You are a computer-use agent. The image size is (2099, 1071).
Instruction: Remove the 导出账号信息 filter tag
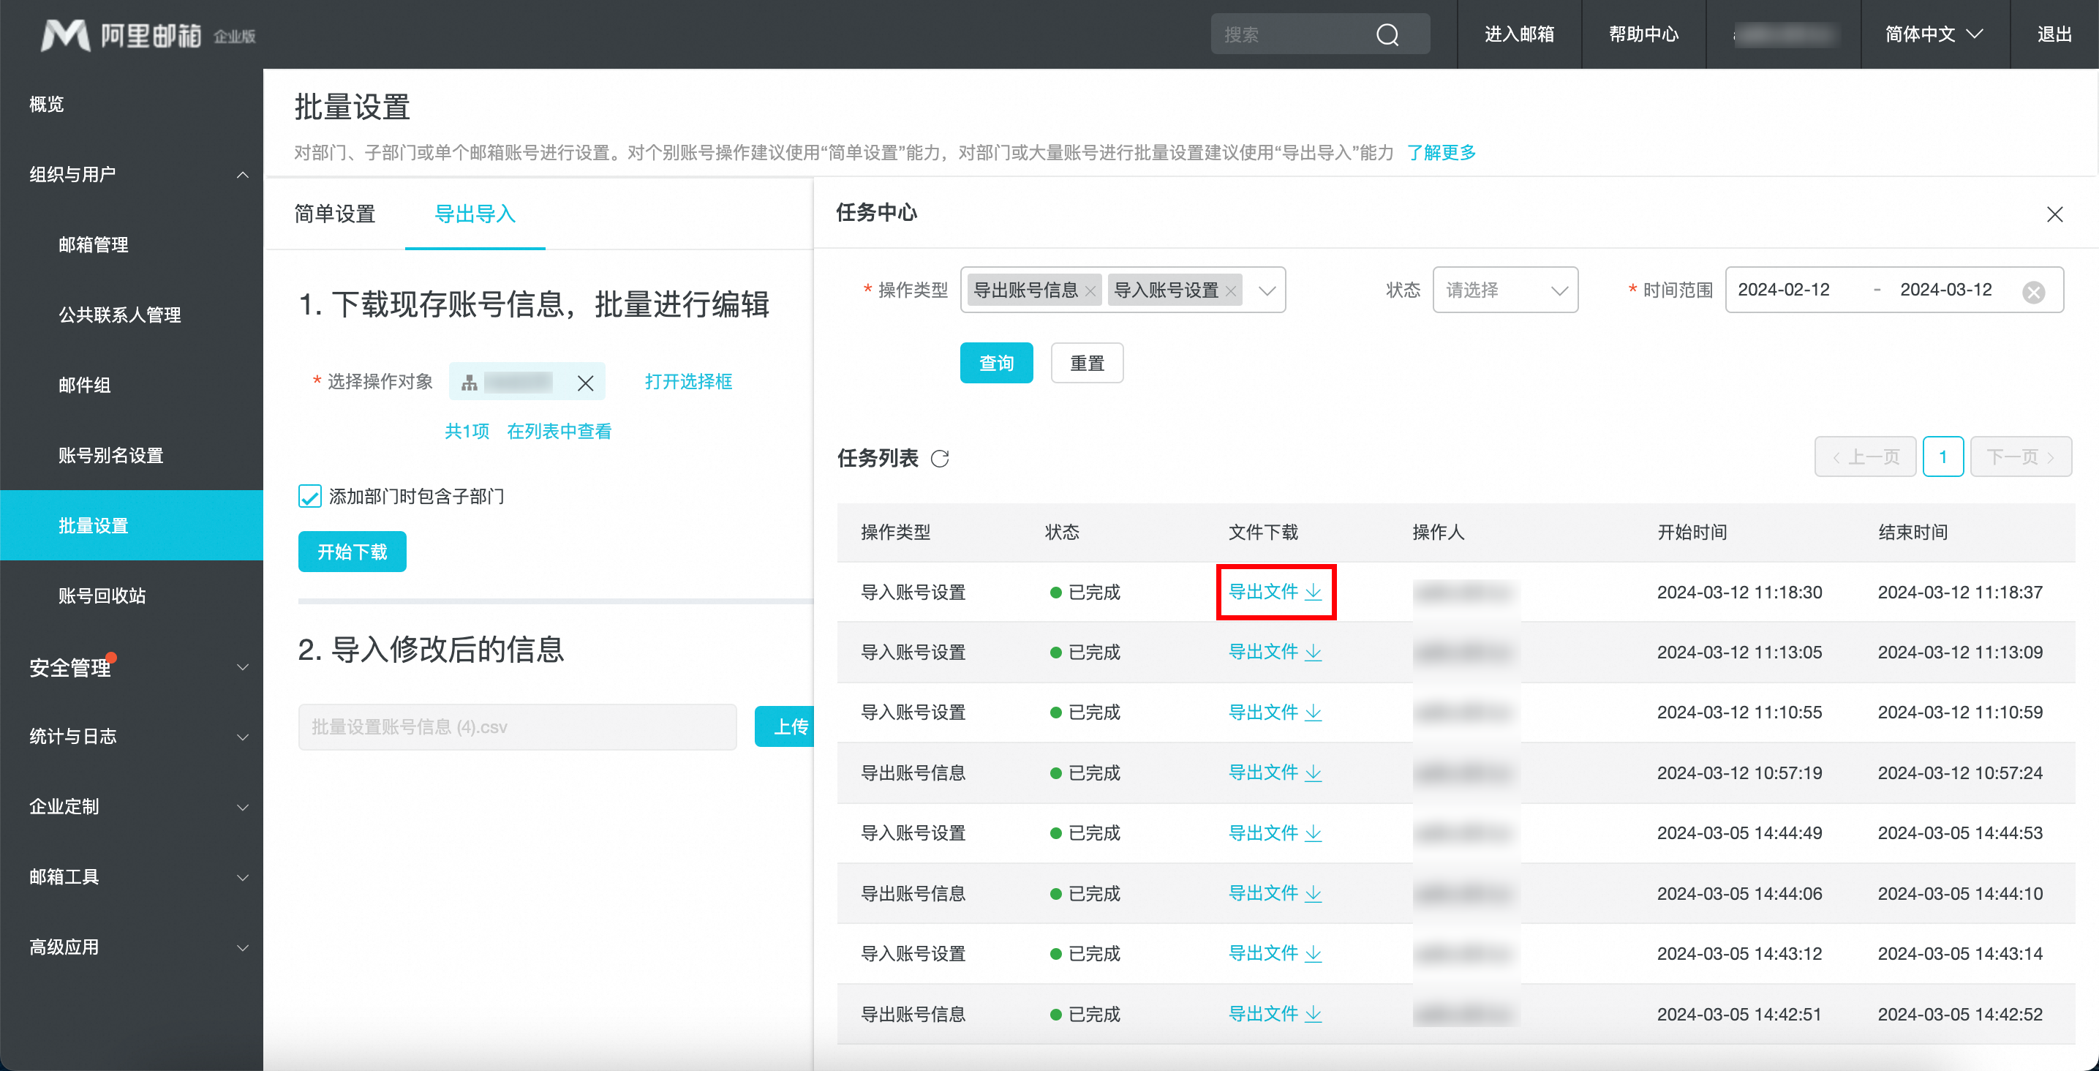[x=1090, y=291]
